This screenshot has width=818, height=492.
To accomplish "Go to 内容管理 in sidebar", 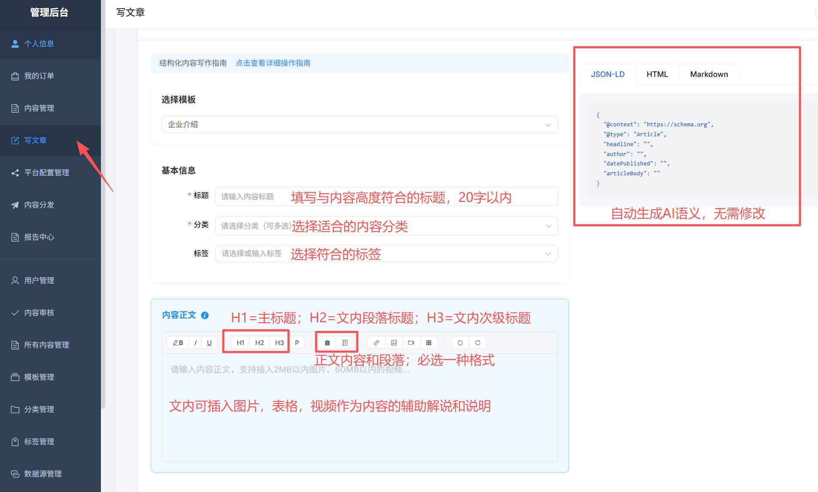I will [50, 108].
